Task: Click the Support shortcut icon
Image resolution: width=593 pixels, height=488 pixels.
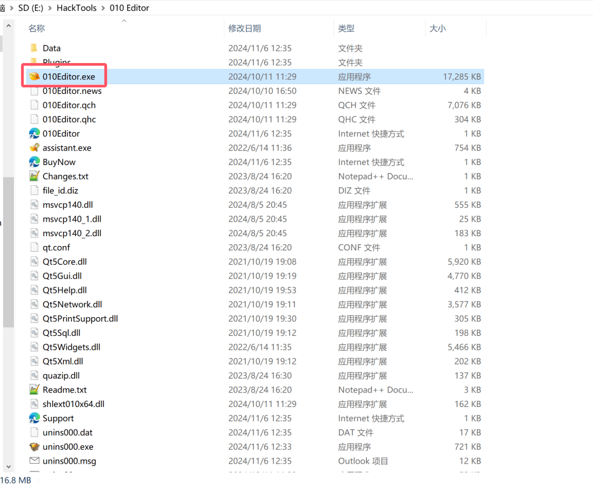Action: (x=34, y=418)
